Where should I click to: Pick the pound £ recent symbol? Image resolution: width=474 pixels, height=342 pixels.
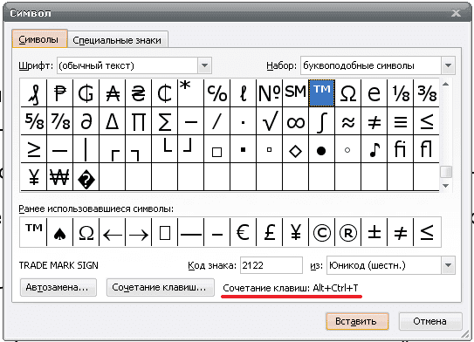point(269,232)
